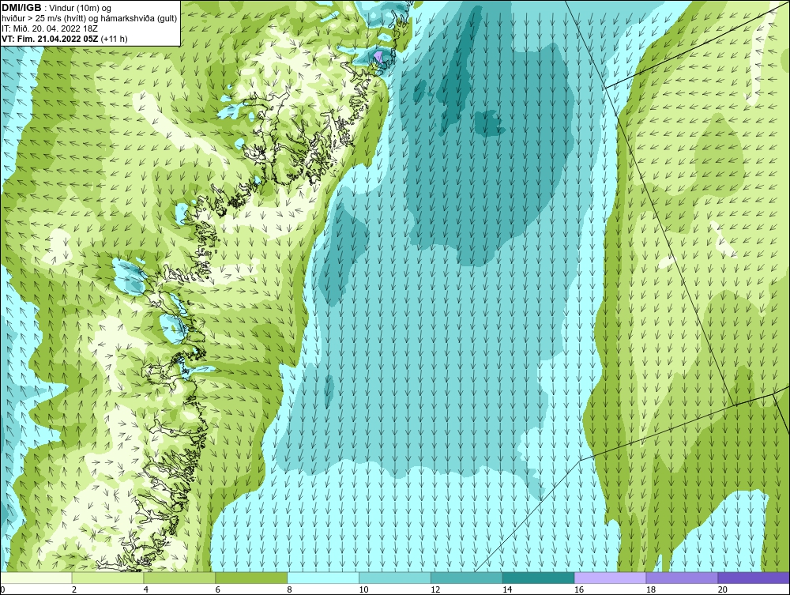Click the small purple high-wind patch on map
Screen dimensions: 790x595
[x=379, y=56]
